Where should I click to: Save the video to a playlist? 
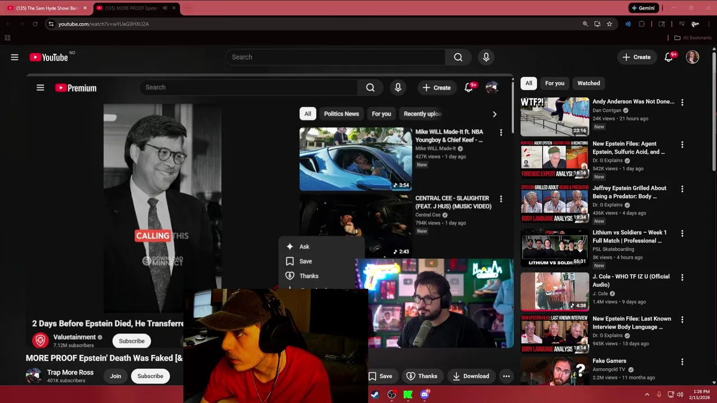[x=380, y=376]
